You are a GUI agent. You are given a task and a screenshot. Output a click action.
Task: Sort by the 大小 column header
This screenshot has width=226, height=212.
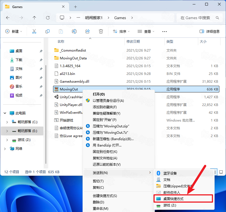pos(203,41)
